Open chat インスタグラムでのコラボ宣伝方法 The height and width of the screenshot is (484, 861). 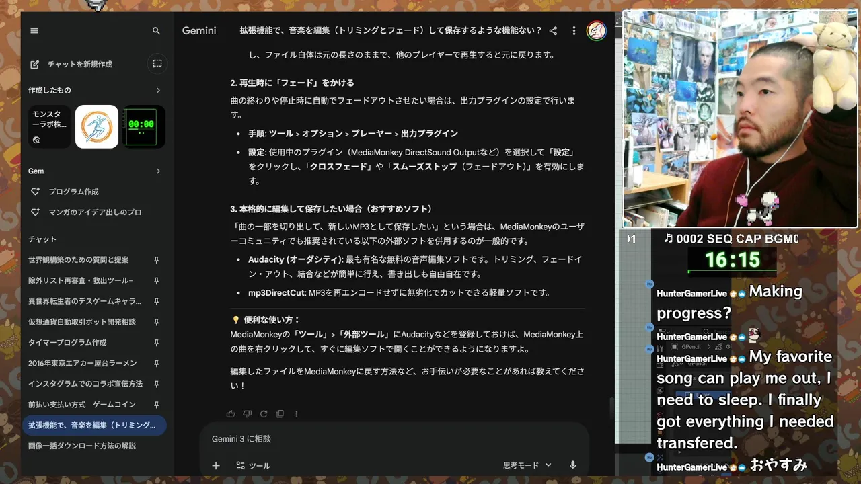tap(84, 384)
